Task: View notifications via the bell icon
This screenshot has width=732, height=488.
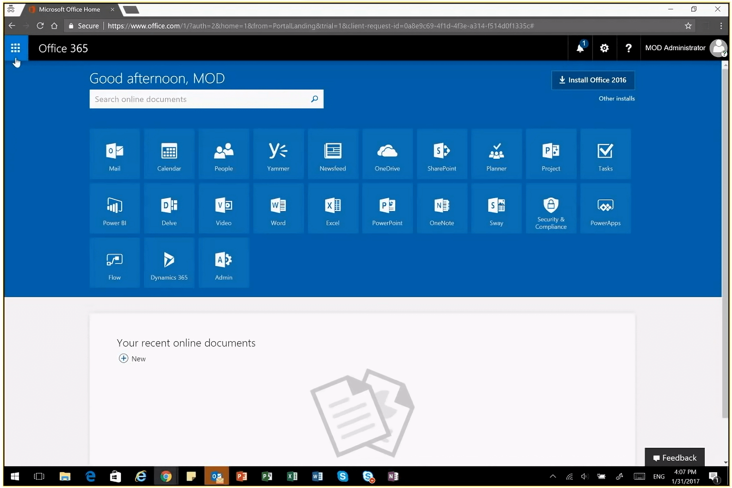Action: (580, 48)
